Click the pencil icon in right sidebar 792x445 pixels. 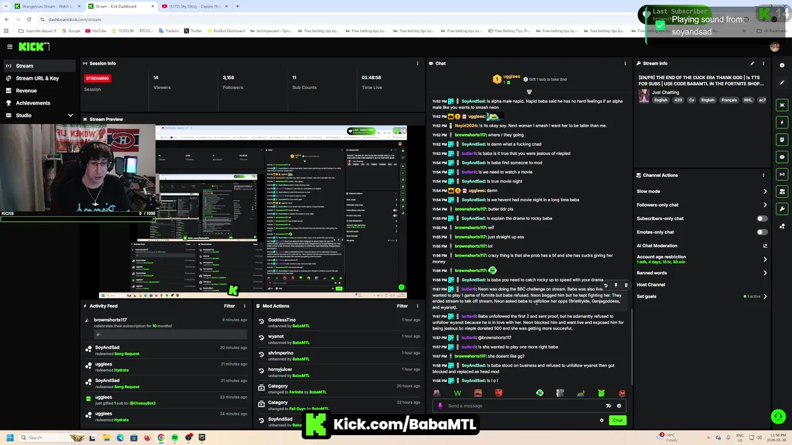782,82
